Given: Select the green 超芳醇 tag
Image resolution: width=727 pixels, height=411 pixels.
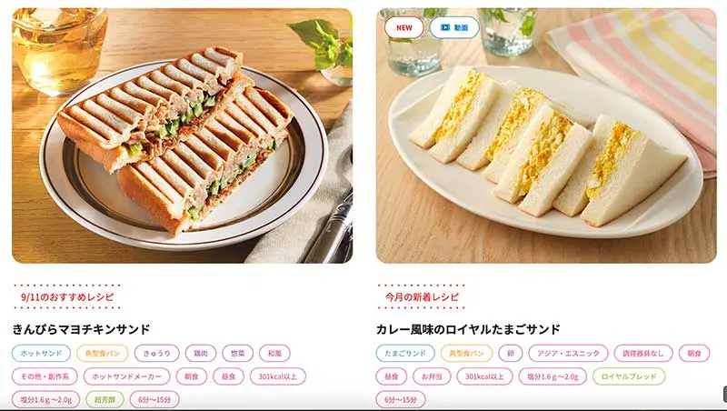Looking at the screenshot, I should coord(105,399).
